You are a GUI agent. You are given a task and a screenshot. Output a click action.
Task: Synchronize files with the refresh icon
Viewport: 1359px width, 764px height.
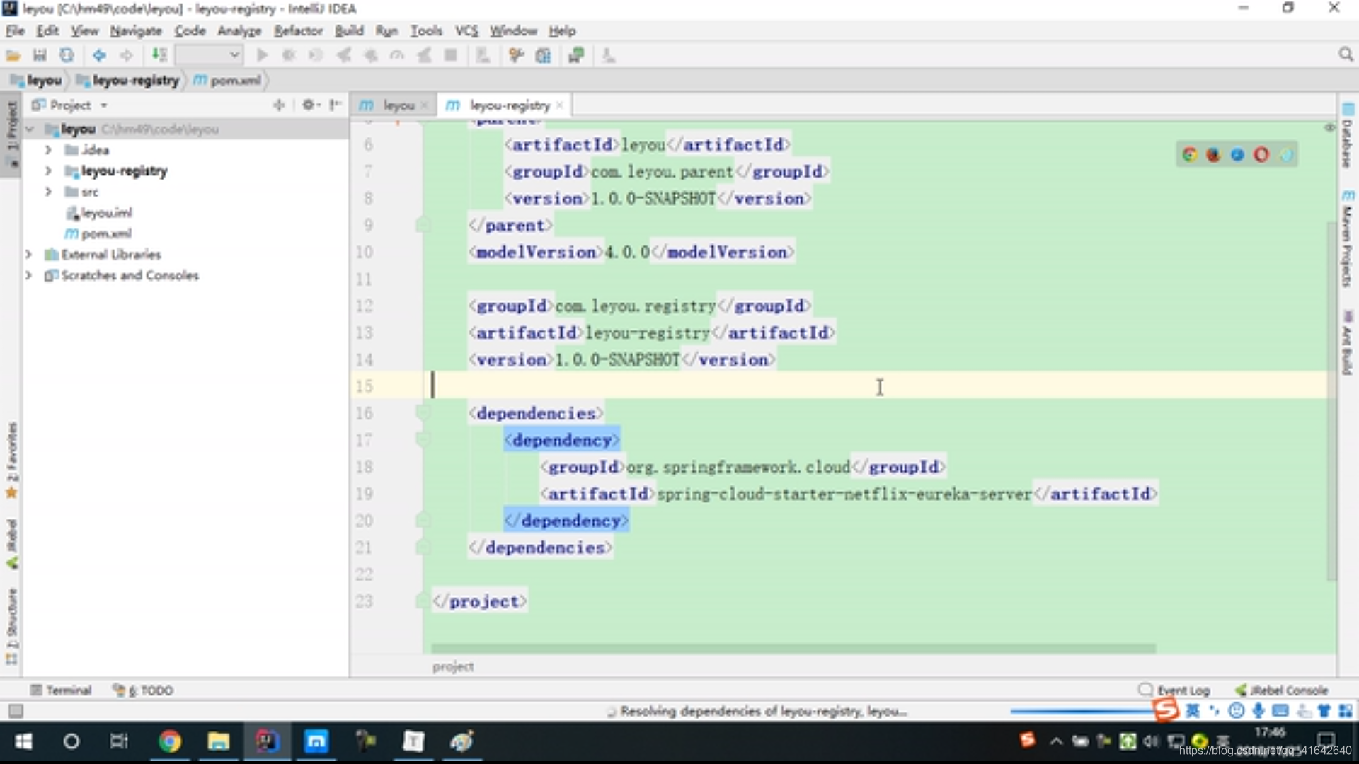(67, 55)
